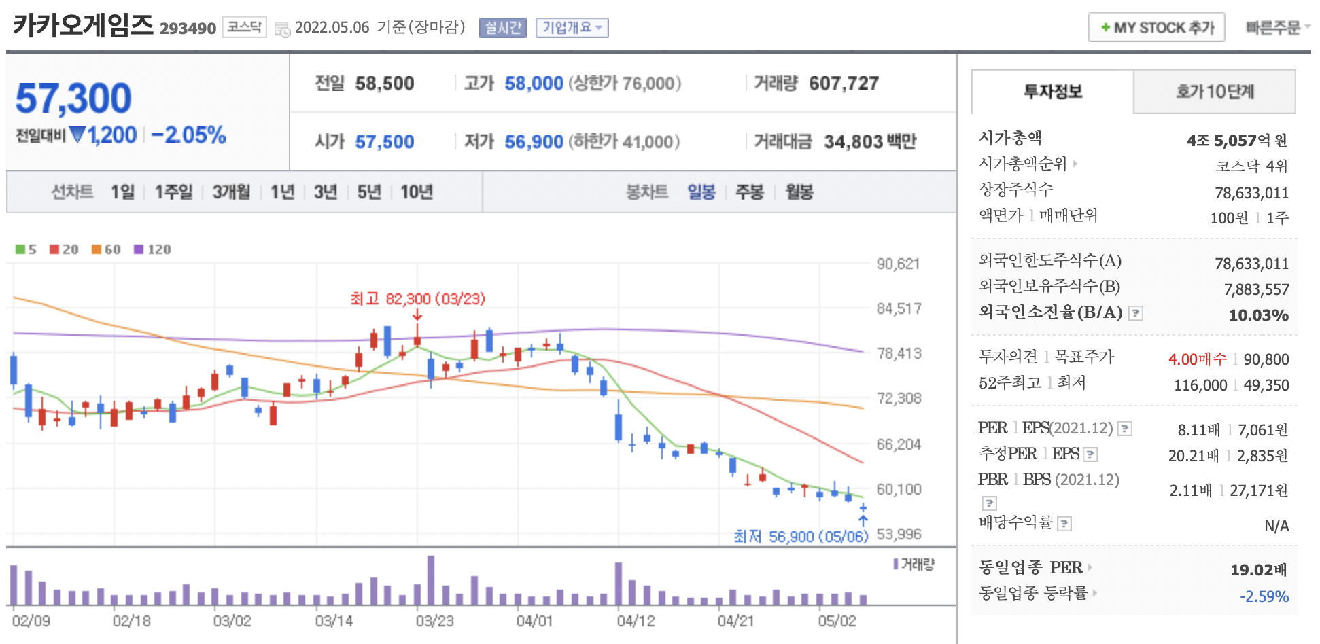Click the 4.00매수 opinion value
Viewport: 1320px width, 644px height.
1198,359
